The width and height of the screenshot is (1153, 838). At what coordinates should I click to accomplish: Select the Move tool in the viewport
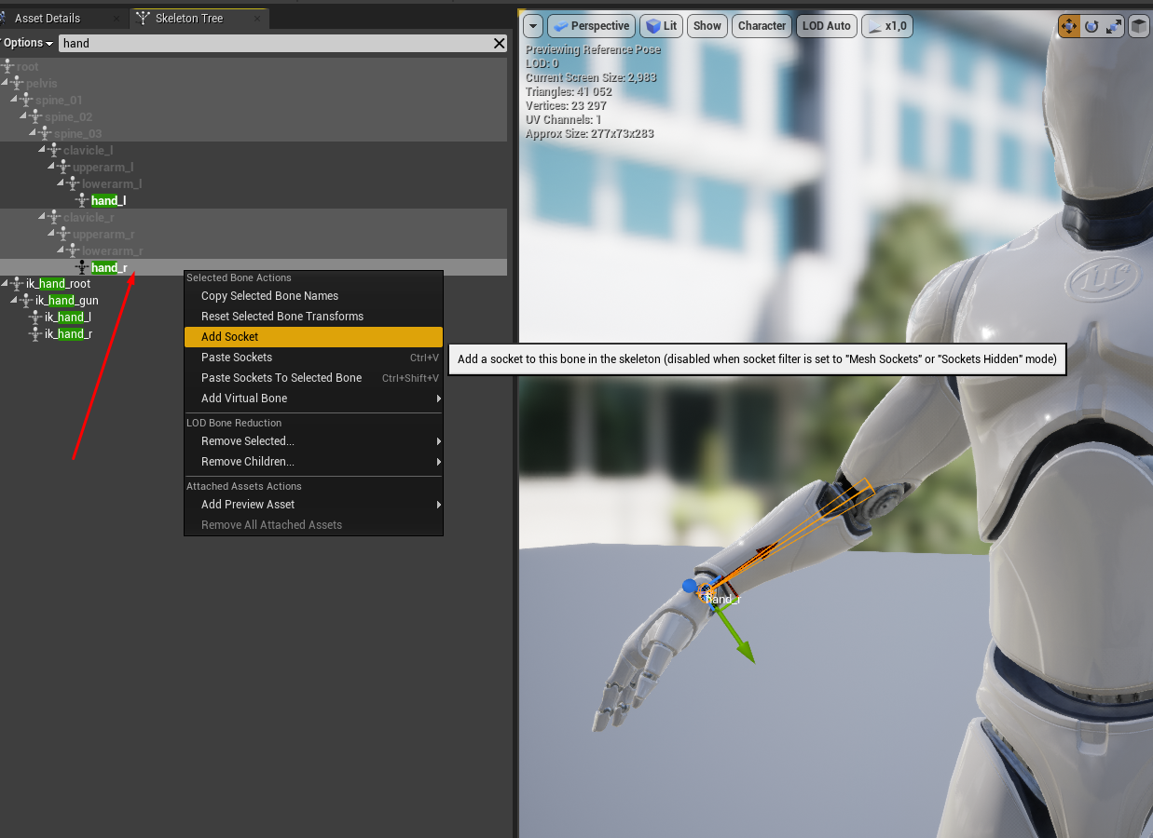tap(1068, 25)
